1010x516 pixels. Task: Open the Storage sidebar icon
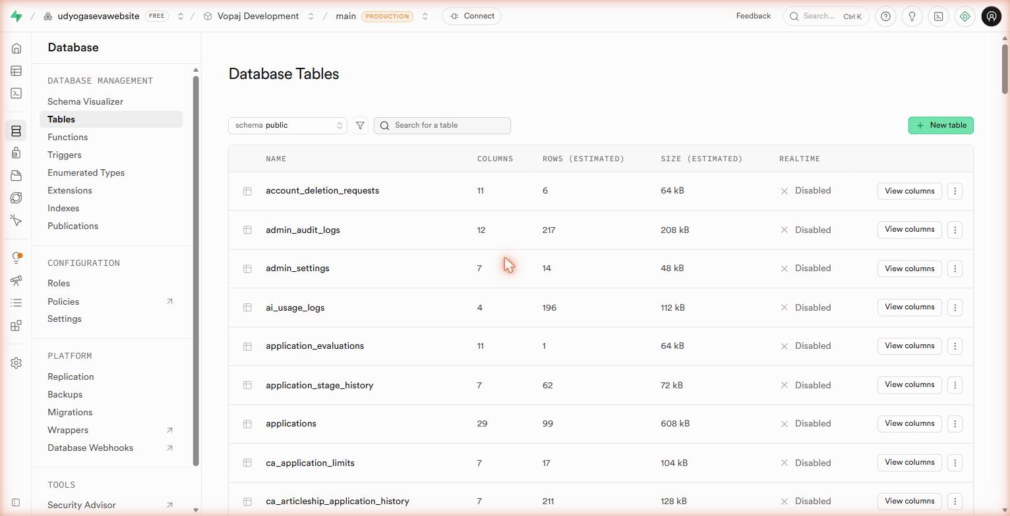16,176
